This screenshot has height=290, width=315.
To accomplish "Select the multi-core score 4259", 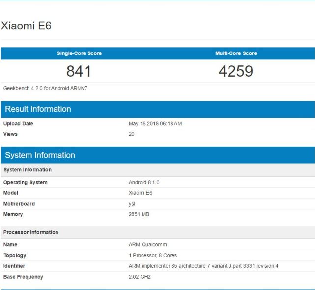I will coord(236,71).
